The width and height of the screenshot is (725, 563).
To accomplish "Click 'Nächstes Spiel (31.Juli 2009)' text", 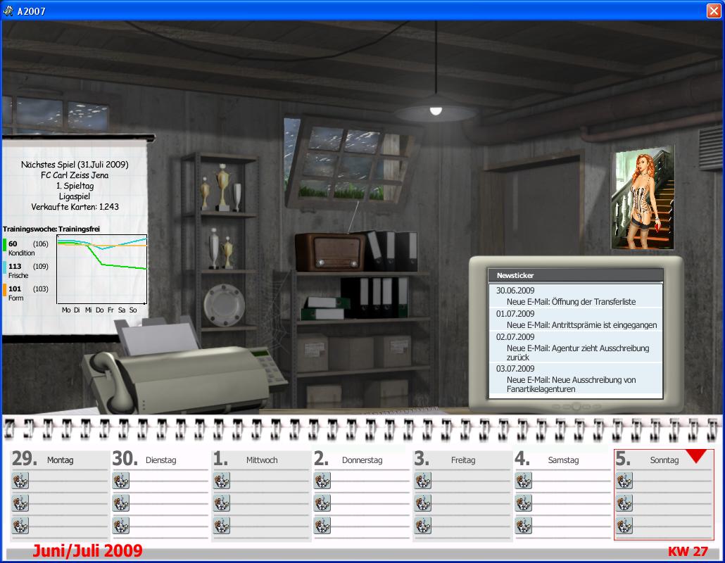I will click(x=75, y=165).
